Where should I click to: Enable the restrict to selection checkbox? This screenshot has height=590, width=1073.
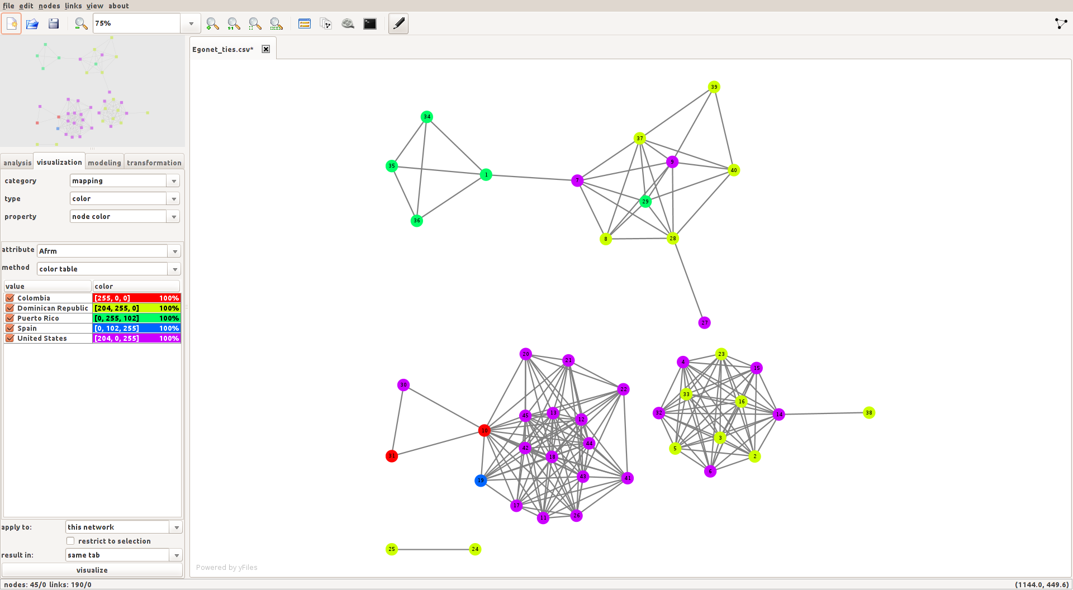[x=70, y=541]
